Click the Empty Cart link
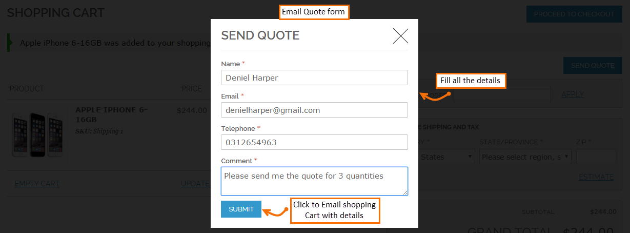 click(37, 184)
